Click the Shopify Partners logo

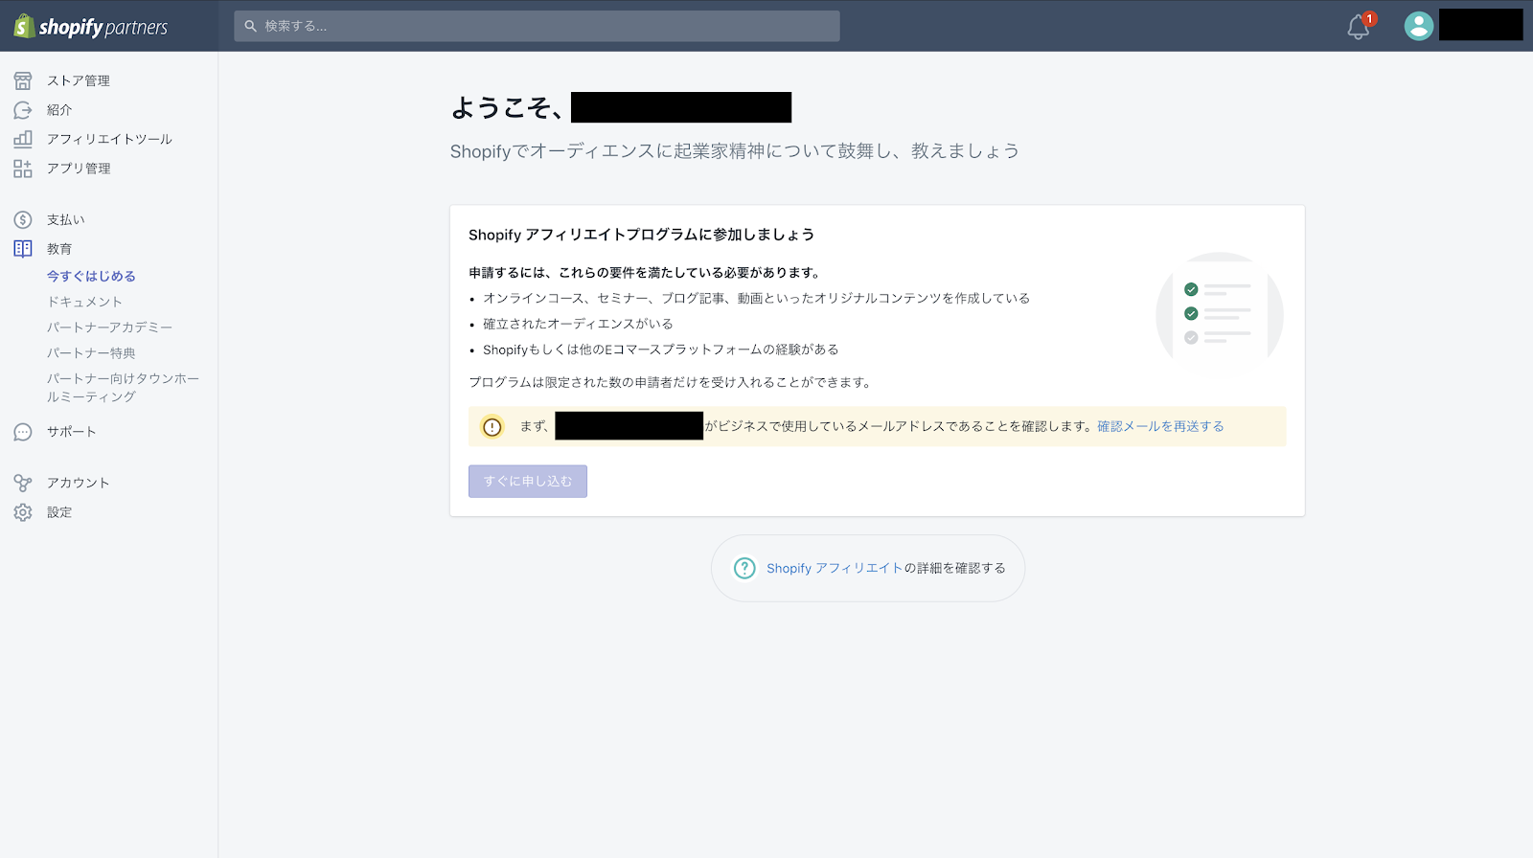tap(91, 26)
